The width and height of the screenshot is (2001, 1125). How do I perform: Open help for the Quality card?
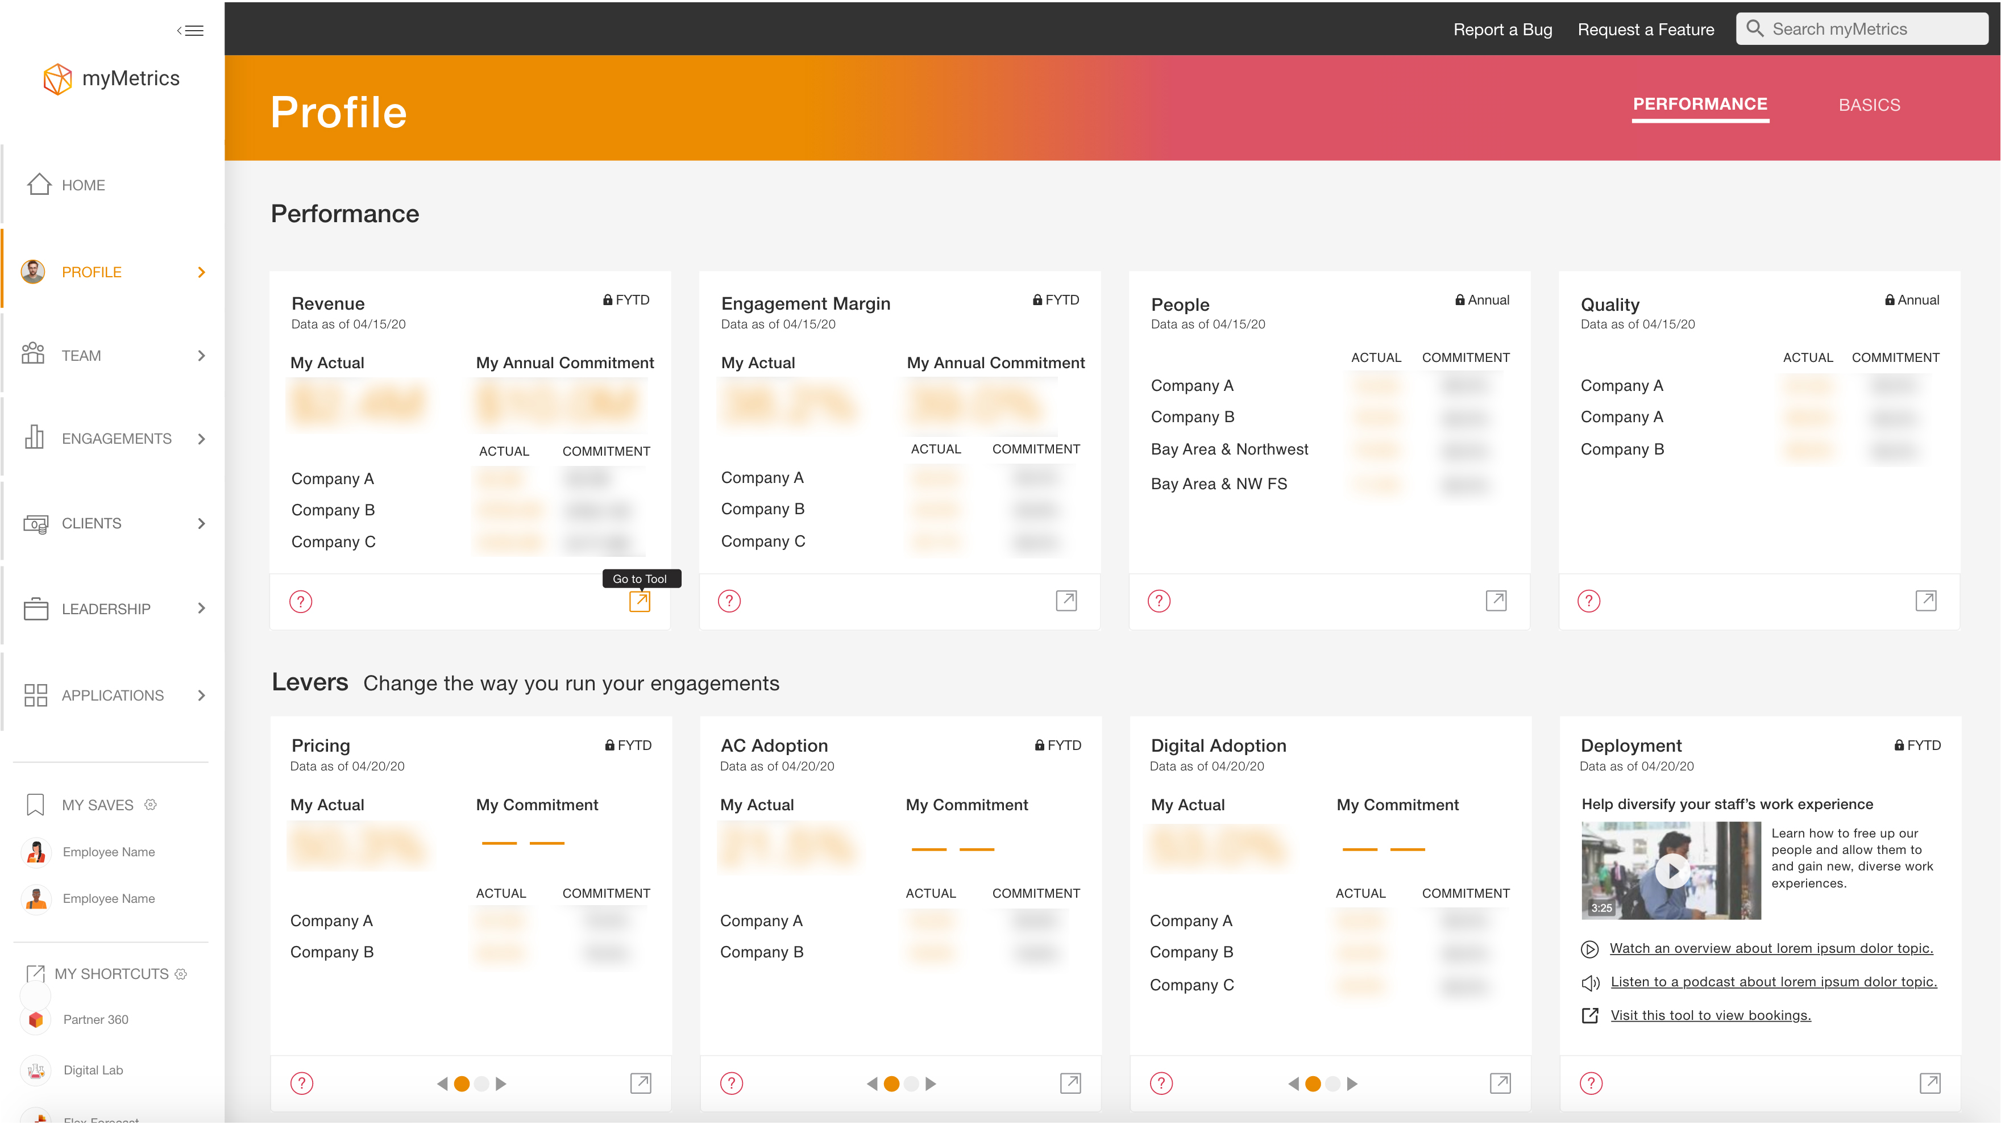pyautogui.click(x=1588, y=601)
